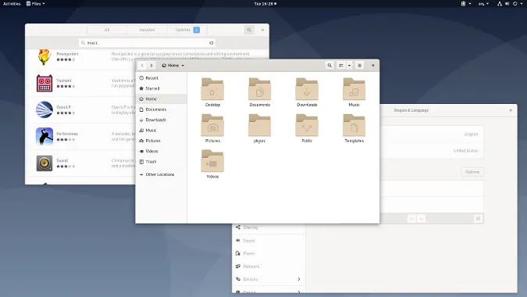Click the network icon in top bar
527x297 pixels.
(x=500, y=4)
